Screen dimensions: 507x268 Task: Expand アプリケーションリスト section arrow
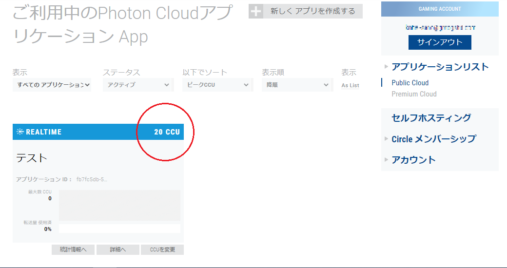tap(386, 67)
